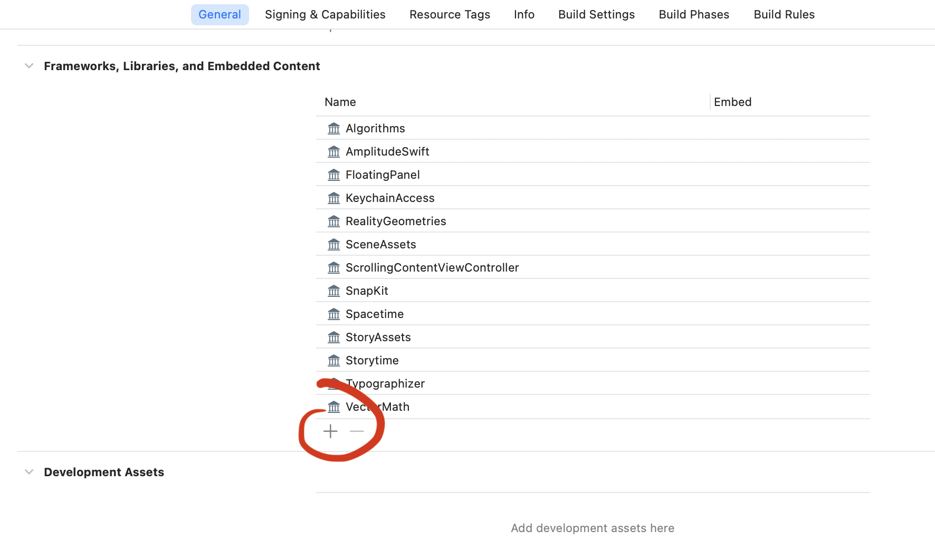This screenshot has width=935, height=540.
Task: Click the KeychainAccess library icon
Action: pos(333,198)
